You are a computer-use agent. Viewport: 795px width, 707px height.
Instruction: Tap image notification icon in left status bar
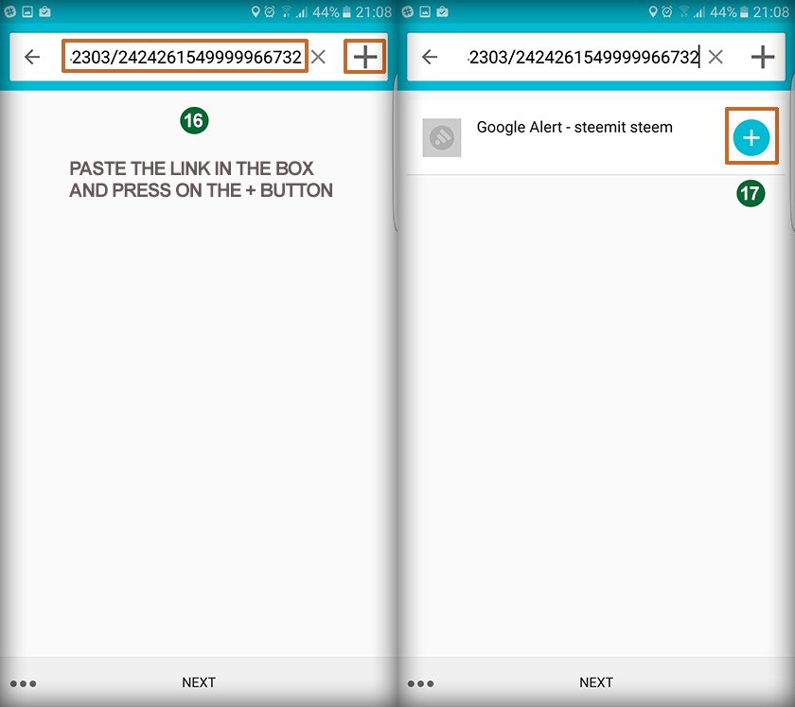(x=27, y=11)
